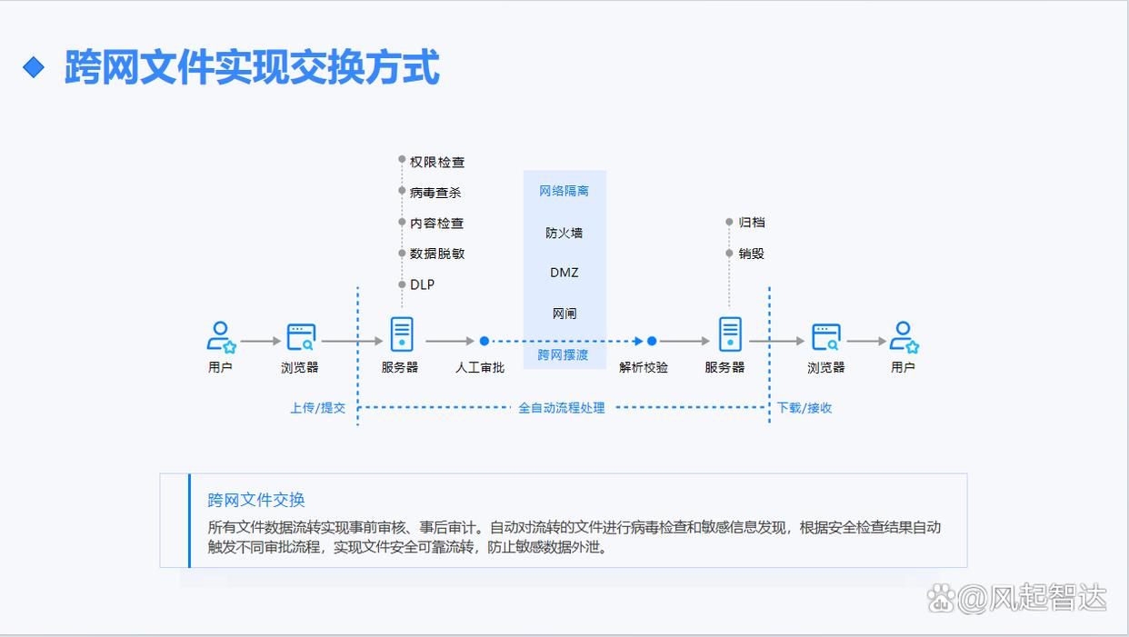This screenshot has width=1129, height=637.
Task: Click the 全自动流程处理 phase label
Action: click(x=562, y=408)
